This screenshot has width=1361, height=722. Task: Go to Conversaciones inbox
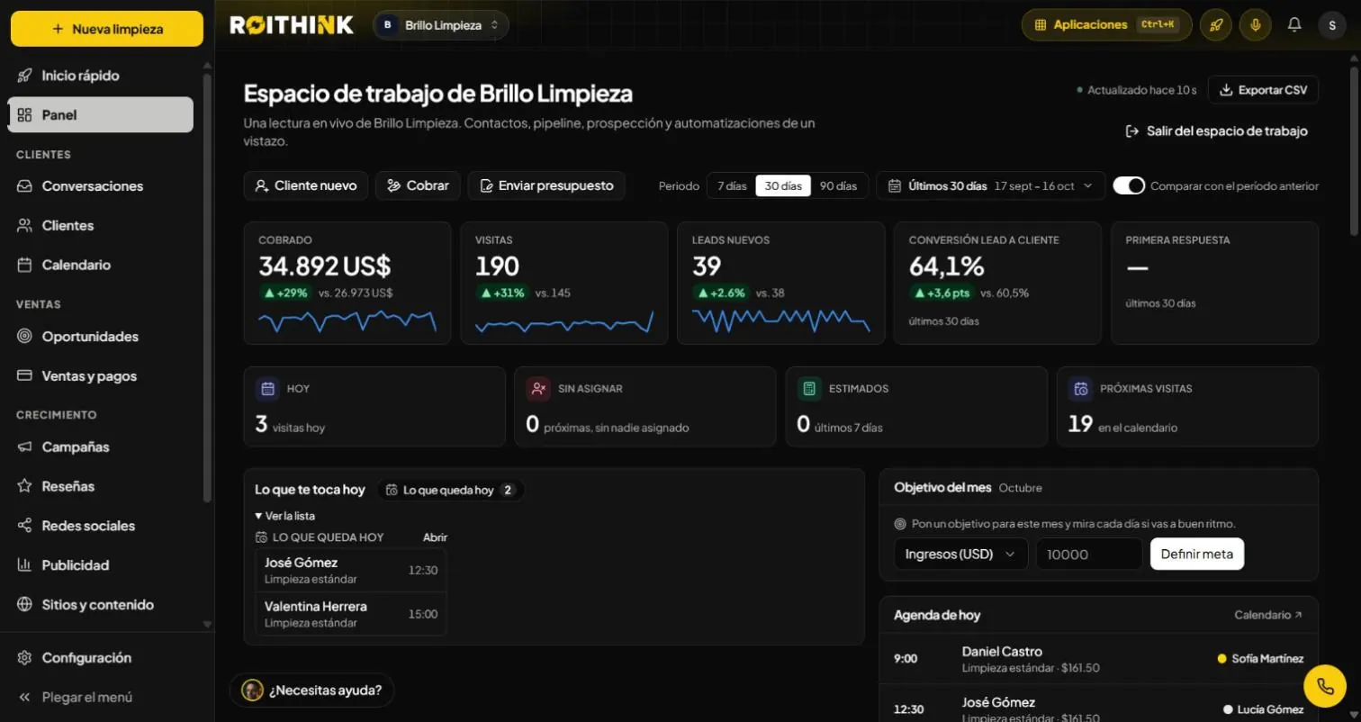pyautogui.click(x=101, y=186)
